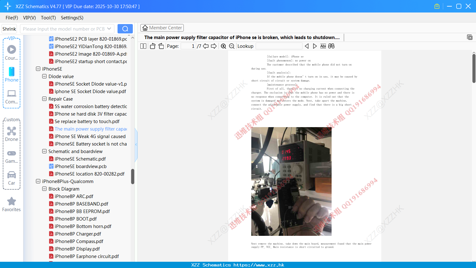Screen dimensions: 476x268
Task: Zoom out of the PDF
Action: coord(232,46)
